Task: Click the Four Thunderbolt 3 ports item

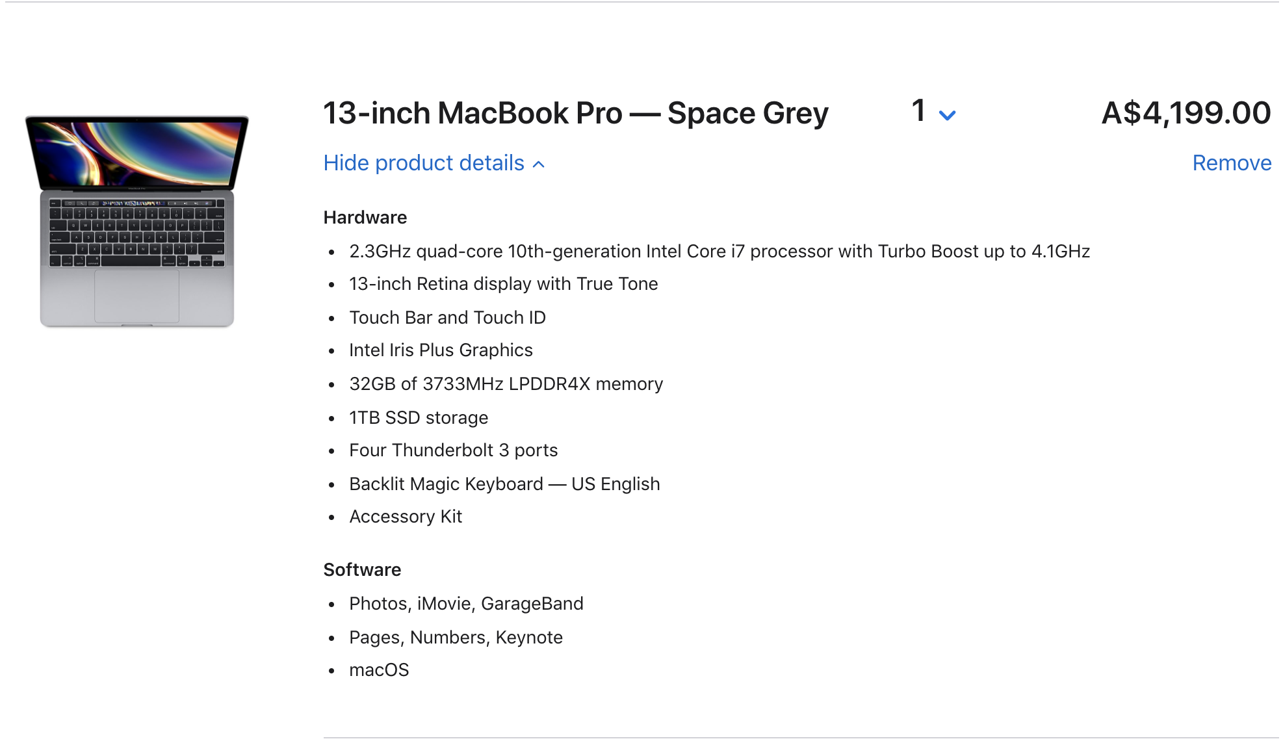Action: tap(453, 450)
